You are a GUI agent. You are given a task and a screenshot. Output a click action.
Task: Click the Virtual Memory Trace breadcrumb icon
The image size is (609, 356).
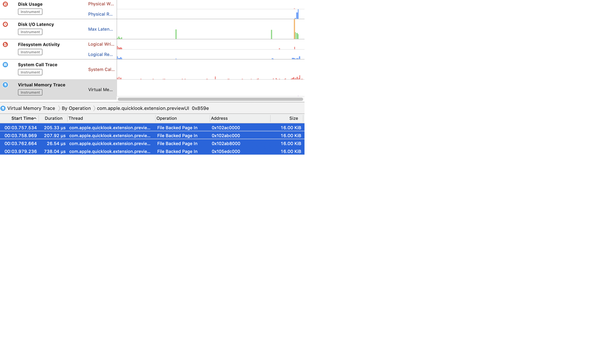pos(3,108)
